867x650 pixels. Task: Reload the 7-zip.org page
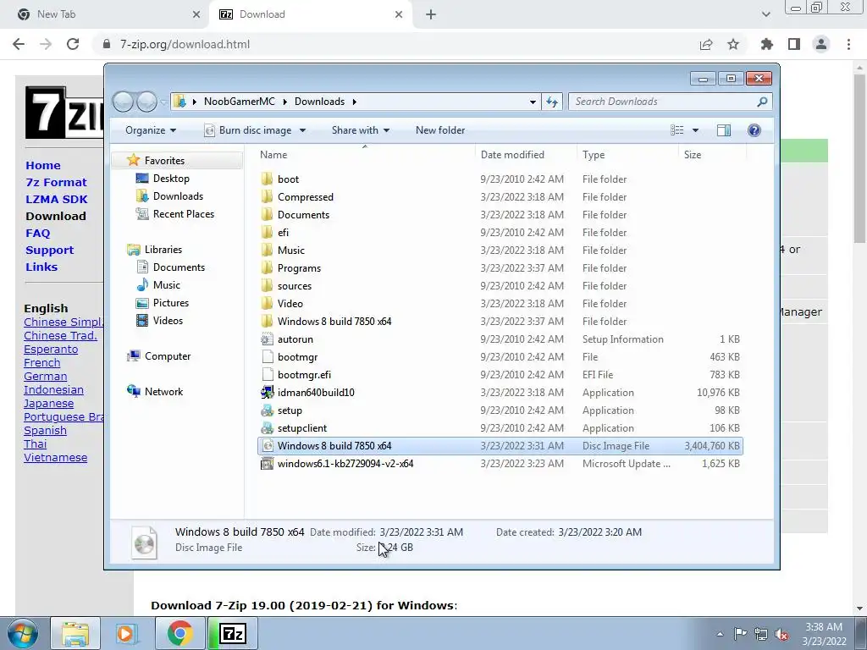(73, 44)
